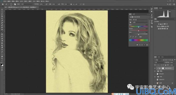Collapse the upper layer group arrow
This screenshot has width=176, height=95.
tap(157, 71)
